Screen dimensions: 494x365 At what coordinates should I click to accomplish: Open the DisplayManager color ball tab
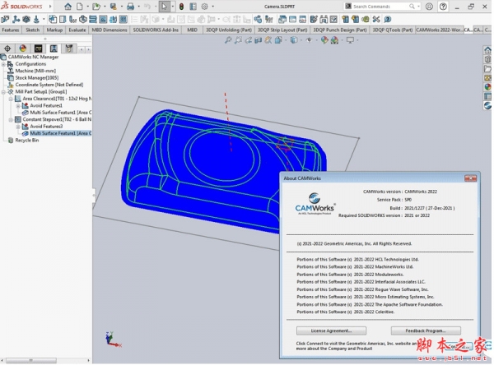23,49
